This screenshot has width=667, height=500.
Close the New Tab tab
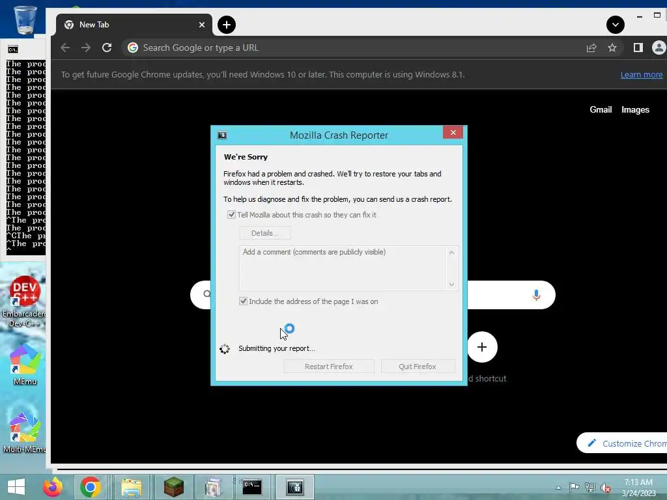[202, 25]
